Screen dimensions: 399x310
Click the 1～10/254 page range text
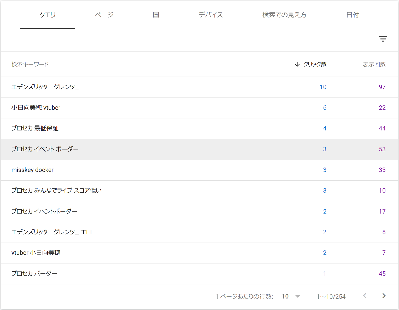pos(331,297)
